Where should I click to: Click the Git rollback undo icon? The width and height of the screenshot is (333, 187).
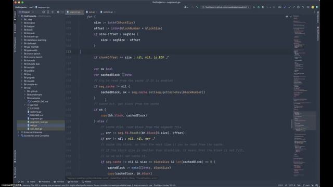click(303, 7)
